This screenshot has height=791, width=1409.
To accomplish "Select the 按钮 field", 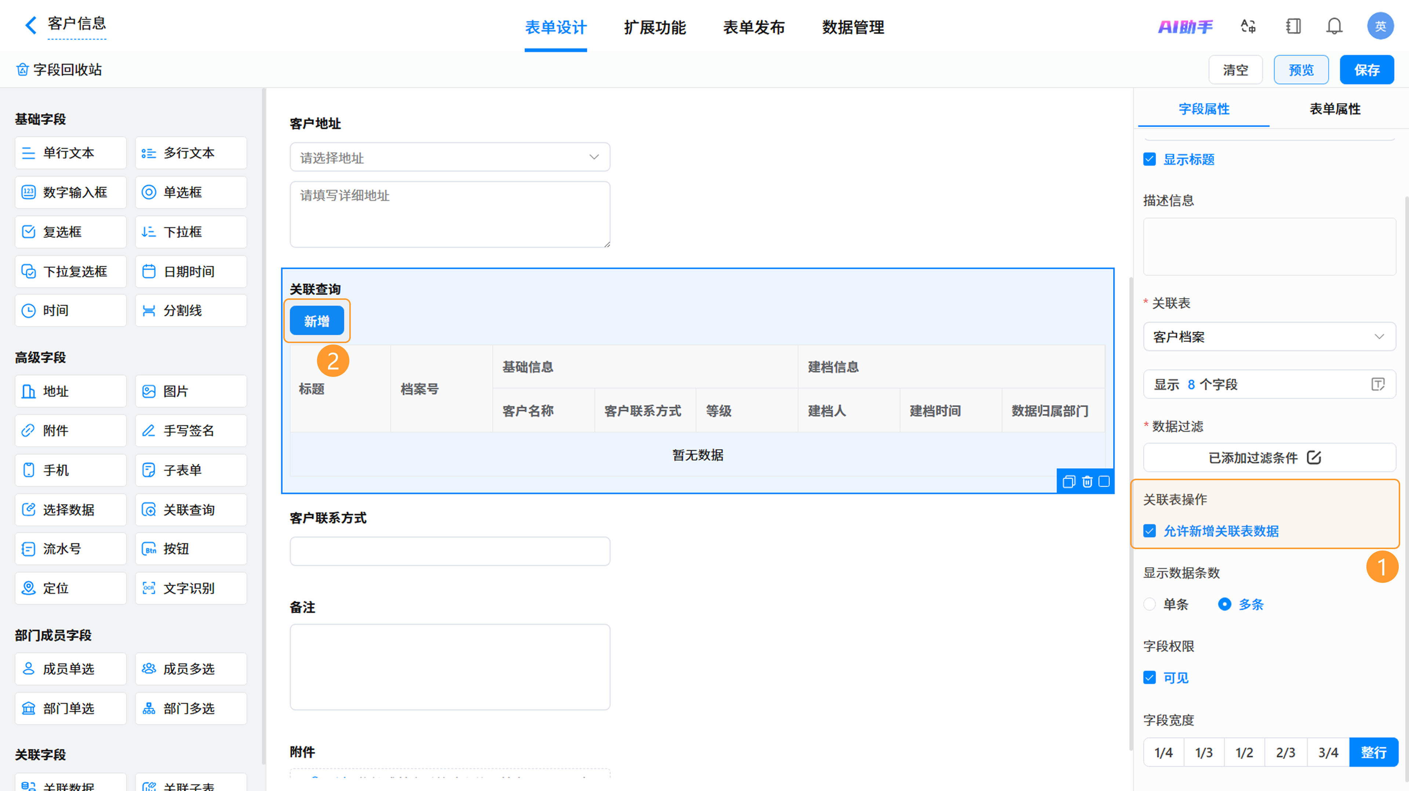I will 191,549.
